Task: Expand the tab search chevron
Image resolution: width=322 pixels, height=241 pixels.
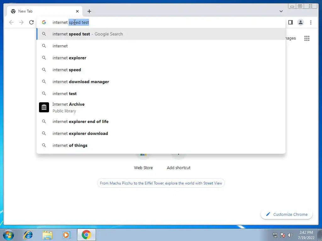Action: click(281, 11)
